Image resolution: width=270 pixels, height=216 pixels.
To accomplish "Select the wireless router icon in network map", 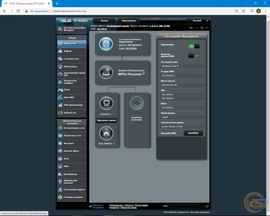I will click(x=106, y=72).
